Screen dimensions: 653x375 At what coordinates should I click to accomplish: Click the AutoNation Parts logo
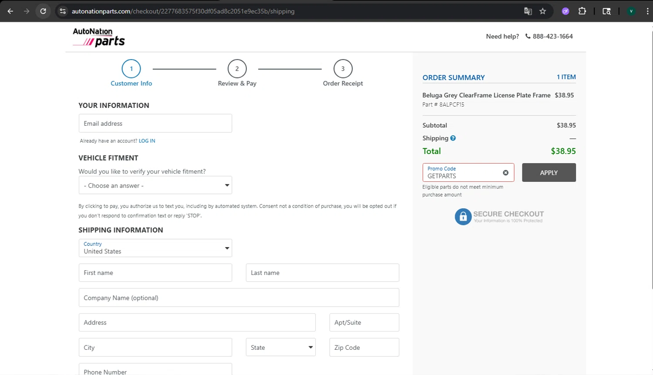(99, 37)
